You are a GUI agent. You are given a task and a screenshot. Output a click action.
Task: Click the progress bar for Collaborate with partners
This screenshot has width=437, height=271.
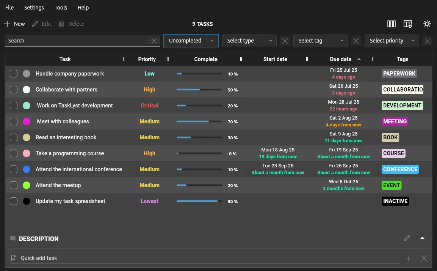click(x=199, y=90)
